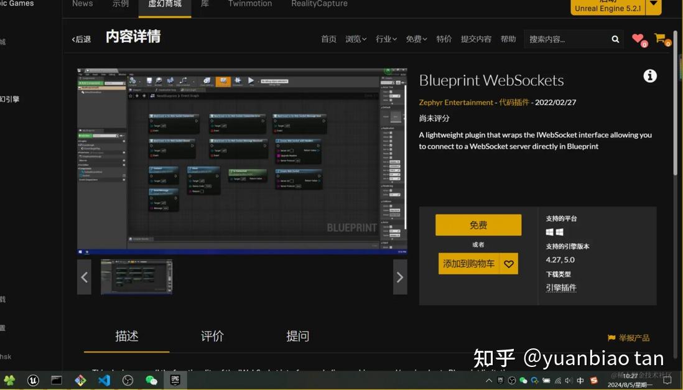Launch VS Code from the taskbar
The image size is (683, 390).
pos(103,380)
